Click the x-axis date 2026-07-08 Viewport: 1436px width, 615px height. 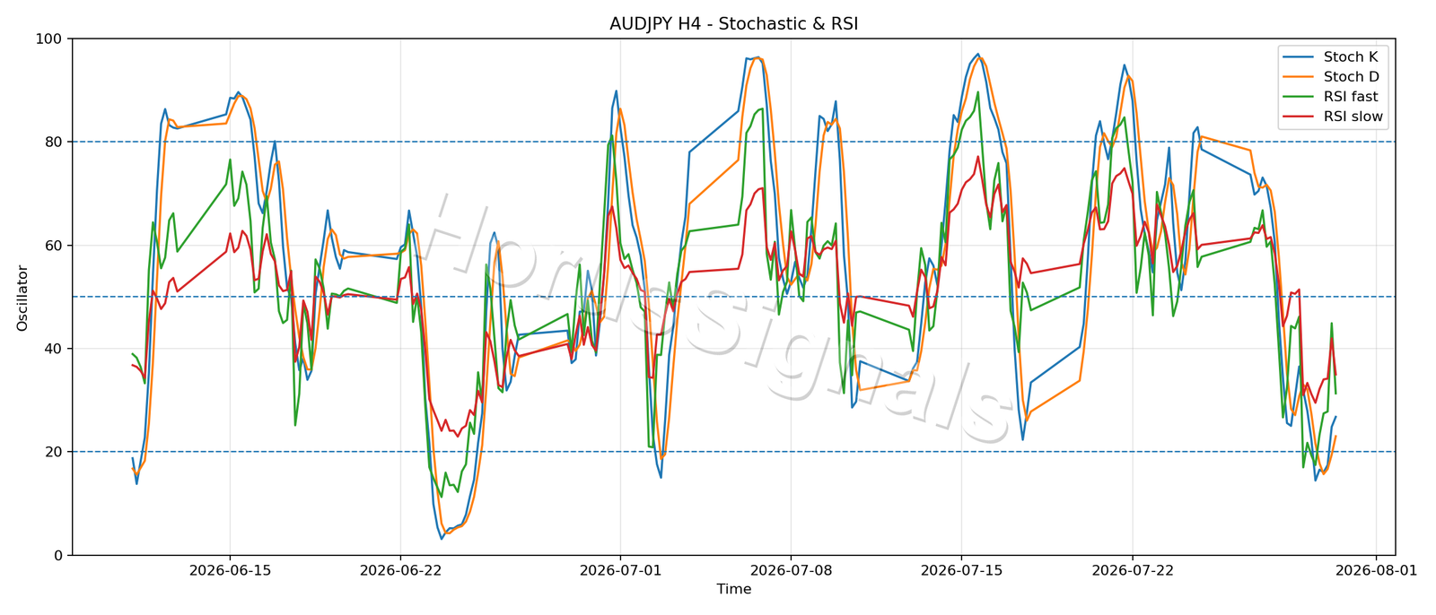(x=791, y=569)
